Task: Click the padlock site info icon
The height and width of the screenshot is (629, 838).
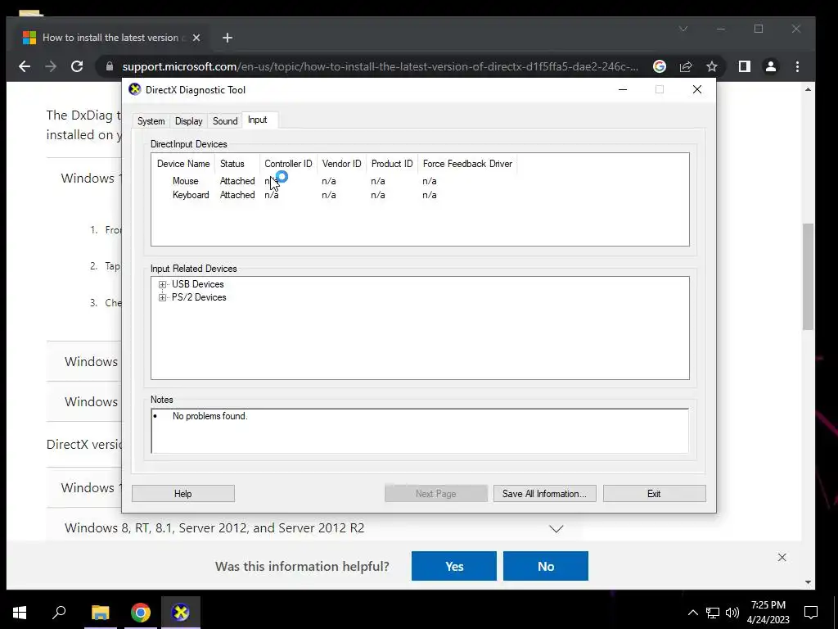Action: point(110,66)
